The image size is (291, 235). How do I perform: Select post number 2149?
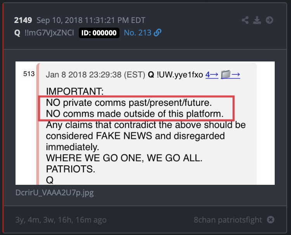click(x=23, y=20)
